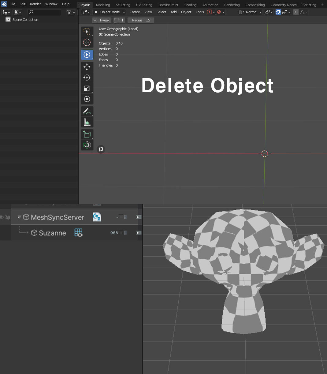The height and width of the screenshot is (374, 327).
Task: Select the Scale tool
Action: point(87,88)
